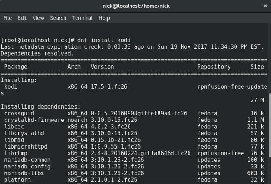Click the '77 k' size of libmicrohttpd

(257, 147)
